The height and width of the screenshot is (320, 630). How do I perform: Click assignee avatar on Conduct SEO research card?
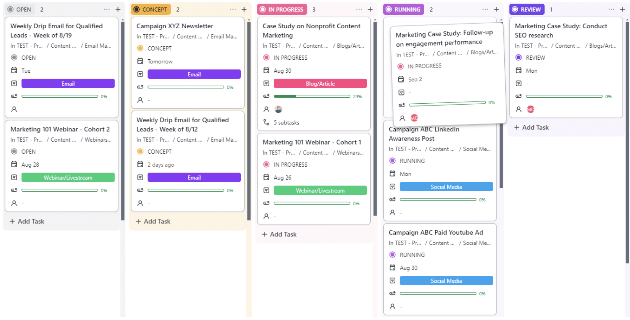click(x=530, y=109)
